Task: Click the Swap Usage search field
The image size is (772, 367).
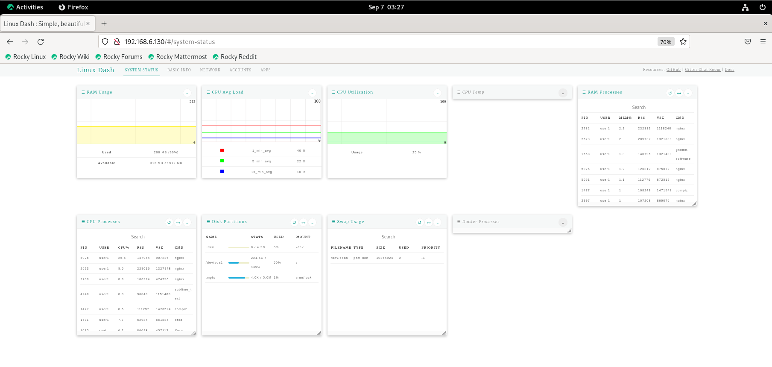Action: tap(388, 237)
